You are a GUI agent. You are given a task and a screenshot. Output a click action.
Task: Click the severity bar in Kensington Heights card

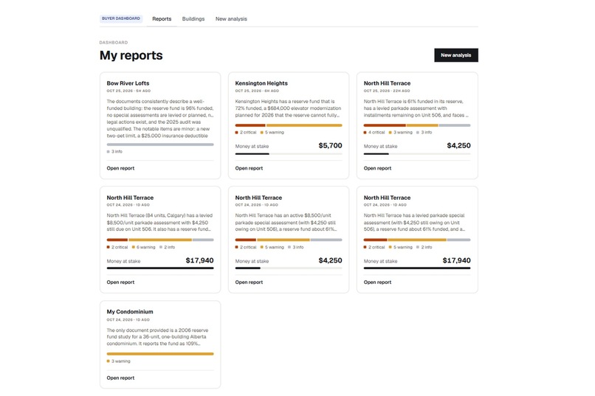point(289,125)
